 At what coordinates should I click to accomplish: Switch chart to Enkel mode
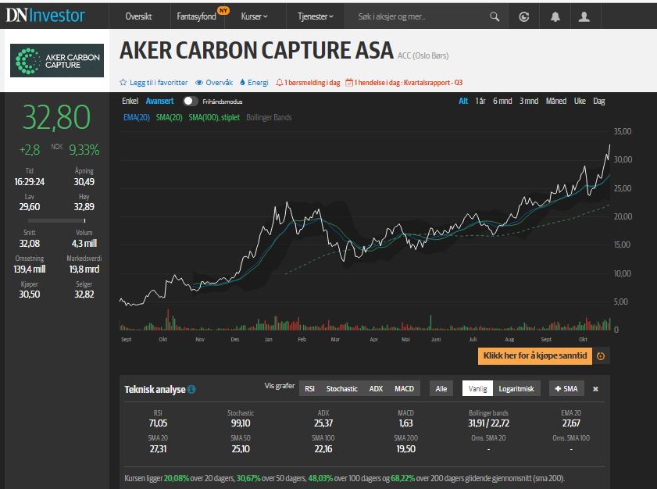[x=130, y=101]
